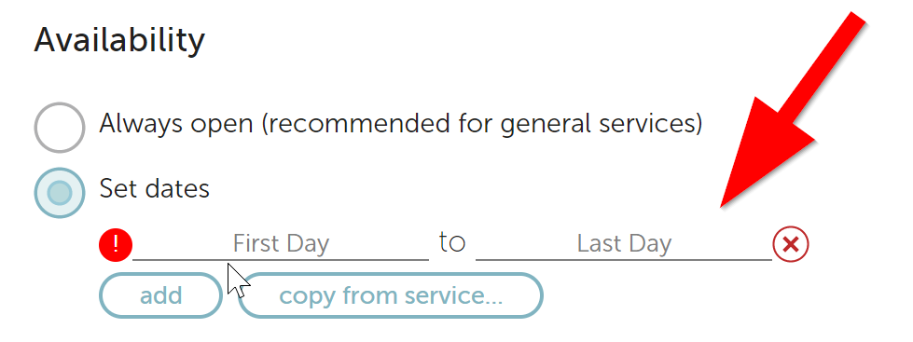Click the red exclamation error icon
This screenshot has height=342, width=913.
coord(116,244)
